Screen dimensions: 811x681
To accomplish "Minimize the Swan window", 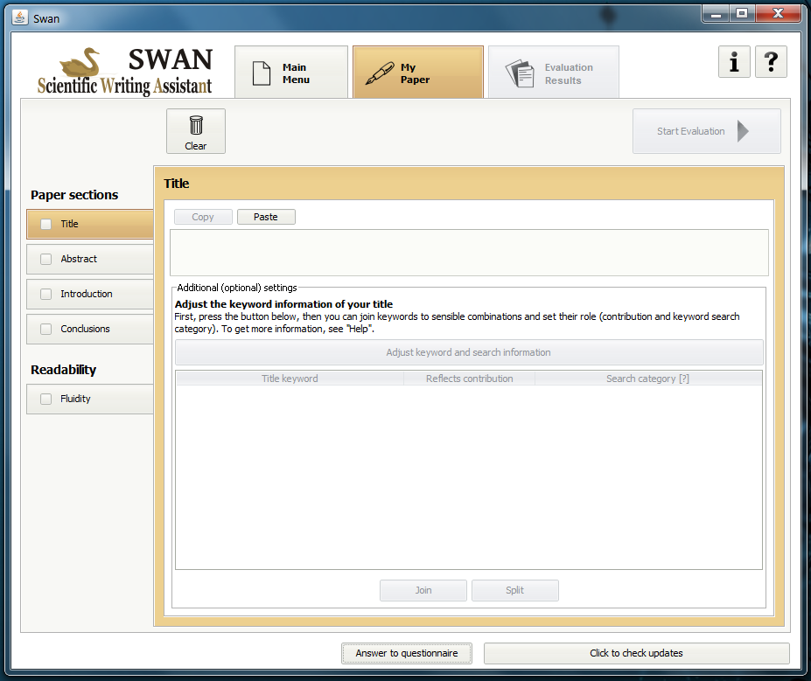I will click(716, 13).
